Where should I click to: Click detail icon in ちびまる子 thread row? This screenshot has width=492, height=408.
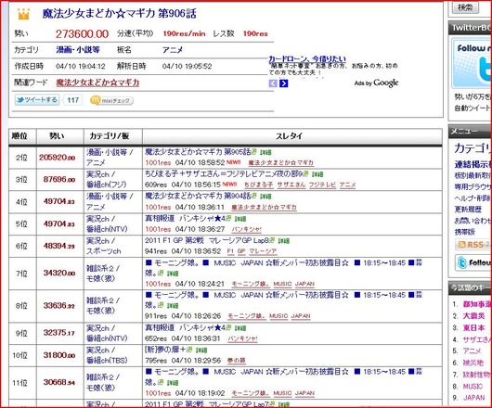click(317, 174)
